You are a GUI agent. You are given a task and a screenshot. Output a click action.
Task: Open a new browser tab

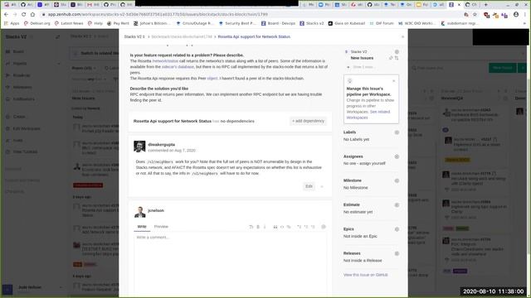pos(486,5)
